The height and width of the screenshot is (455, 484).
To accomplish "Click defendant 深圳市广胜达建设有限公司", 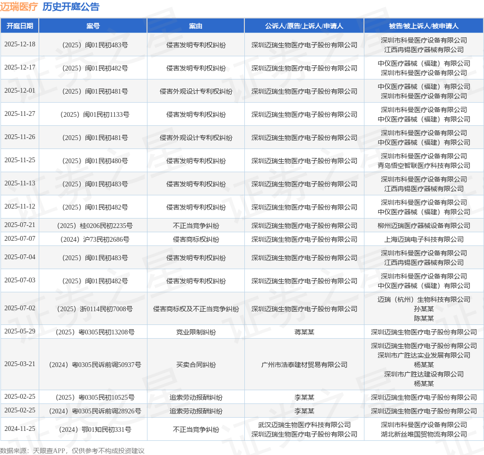I will pyautogui.click(x=423, y=374).
